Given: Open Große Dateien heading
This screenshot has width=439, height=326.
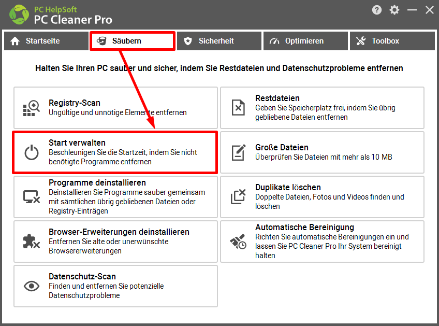Looking at the screenshot, I should click(x=282, y=147).
